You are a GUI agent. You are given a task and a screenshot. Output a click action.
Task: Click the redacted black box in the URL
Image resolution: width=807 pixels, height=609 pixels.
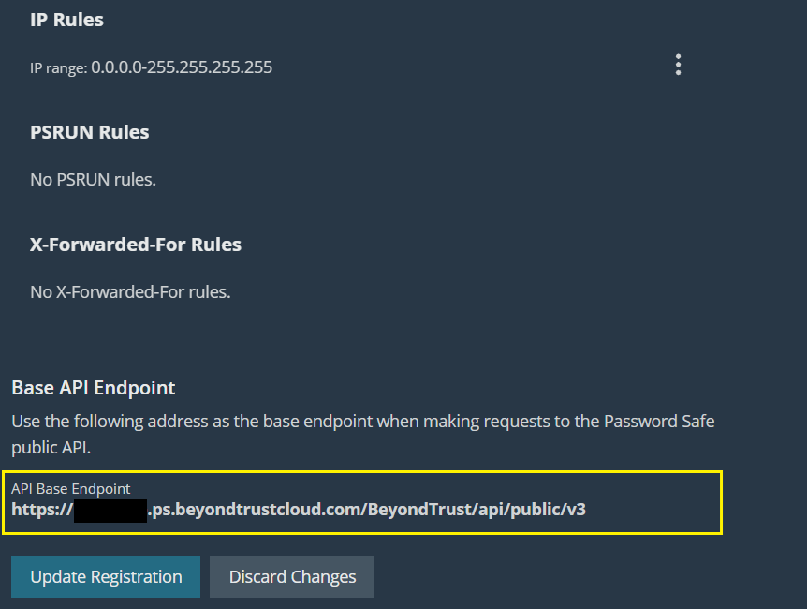[x=110, y=511]
